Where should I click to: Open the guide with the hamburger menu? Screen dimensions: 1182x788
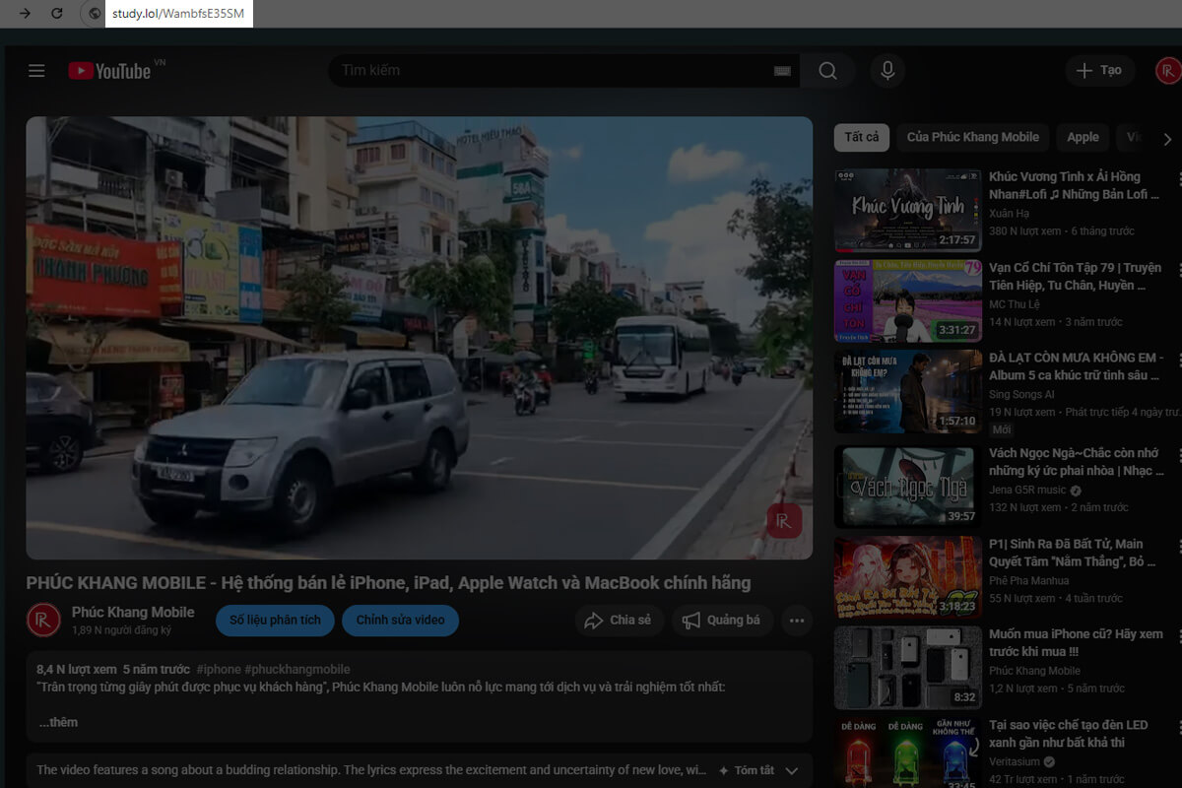point(36,70)
